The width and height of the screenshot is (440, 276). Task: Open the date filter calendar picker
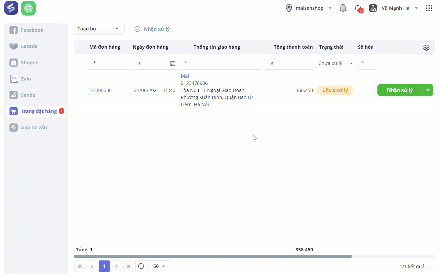click(x=173, y=63)
